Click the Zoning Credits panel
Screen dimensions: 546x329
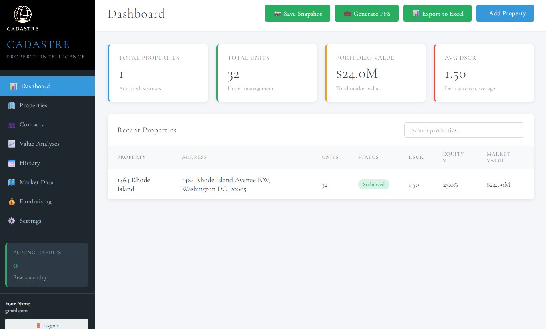pyautogui.click(x=46, y=265)
